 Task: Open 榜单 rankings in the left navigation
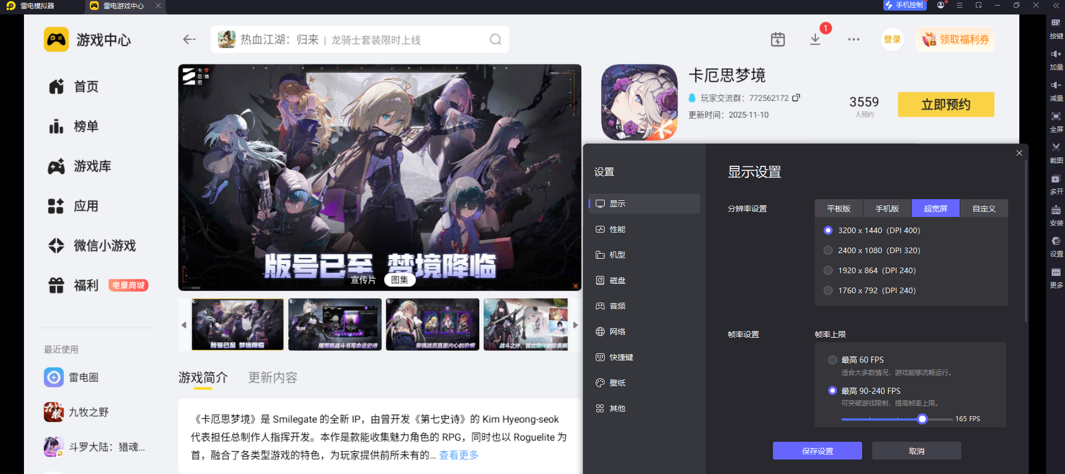(x=74, y=127)
